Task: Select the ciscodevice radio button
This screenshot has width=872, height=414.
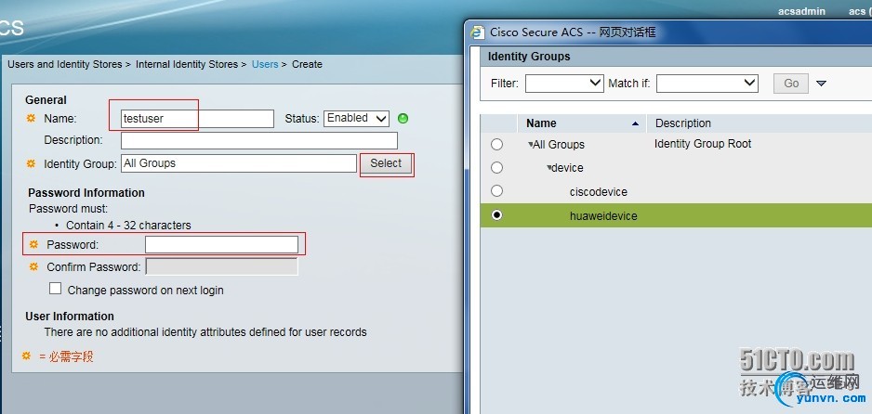Action: (x=496, y=191)
